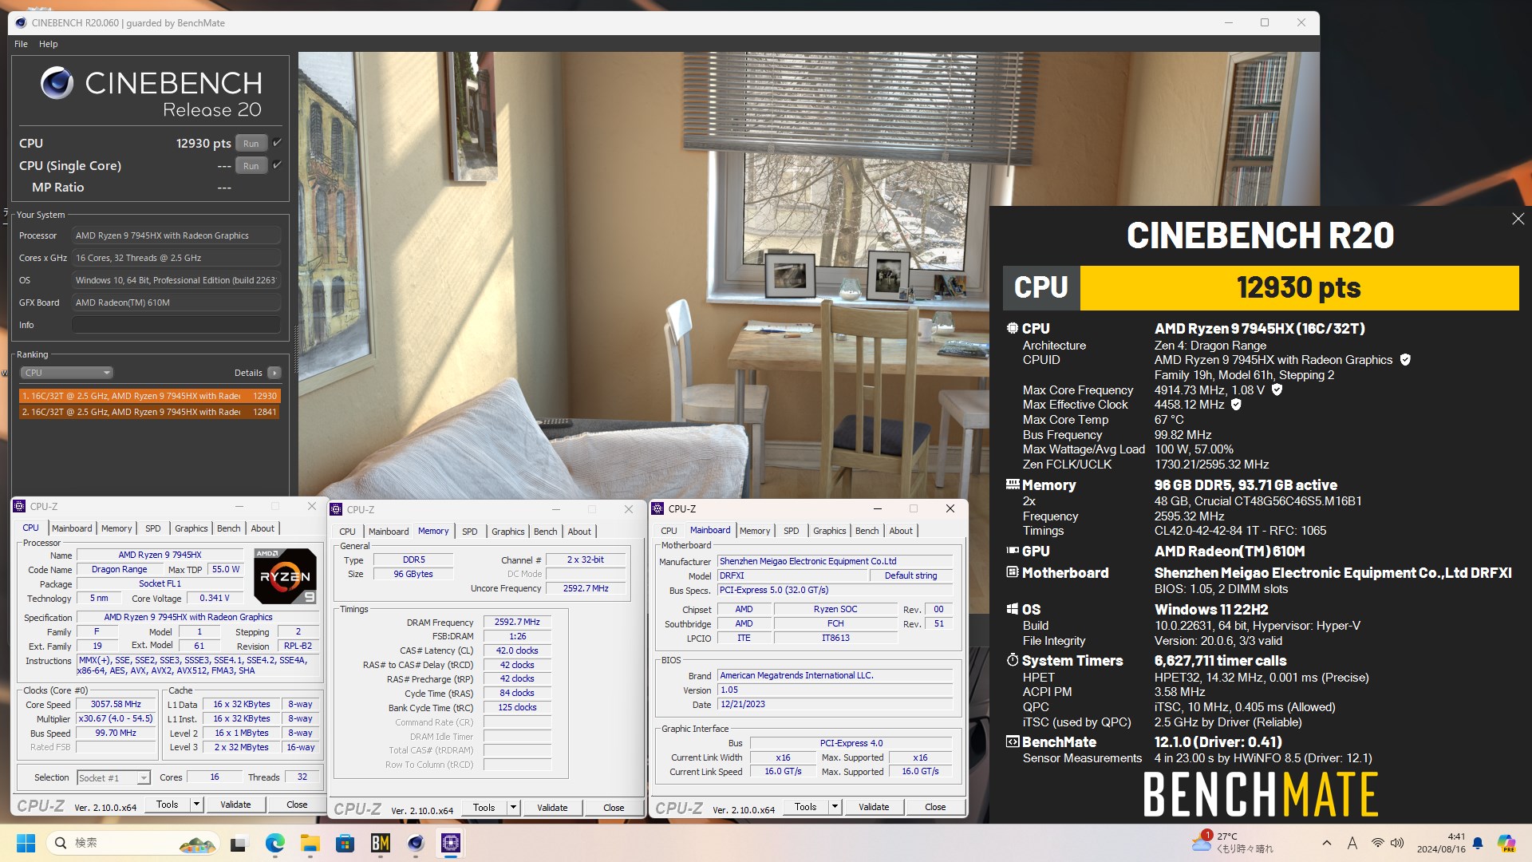The image size is (1532, 862).
Task: Open Tools dropdown arrow in CPU-Z Memory window
Action: pos(513,808)
